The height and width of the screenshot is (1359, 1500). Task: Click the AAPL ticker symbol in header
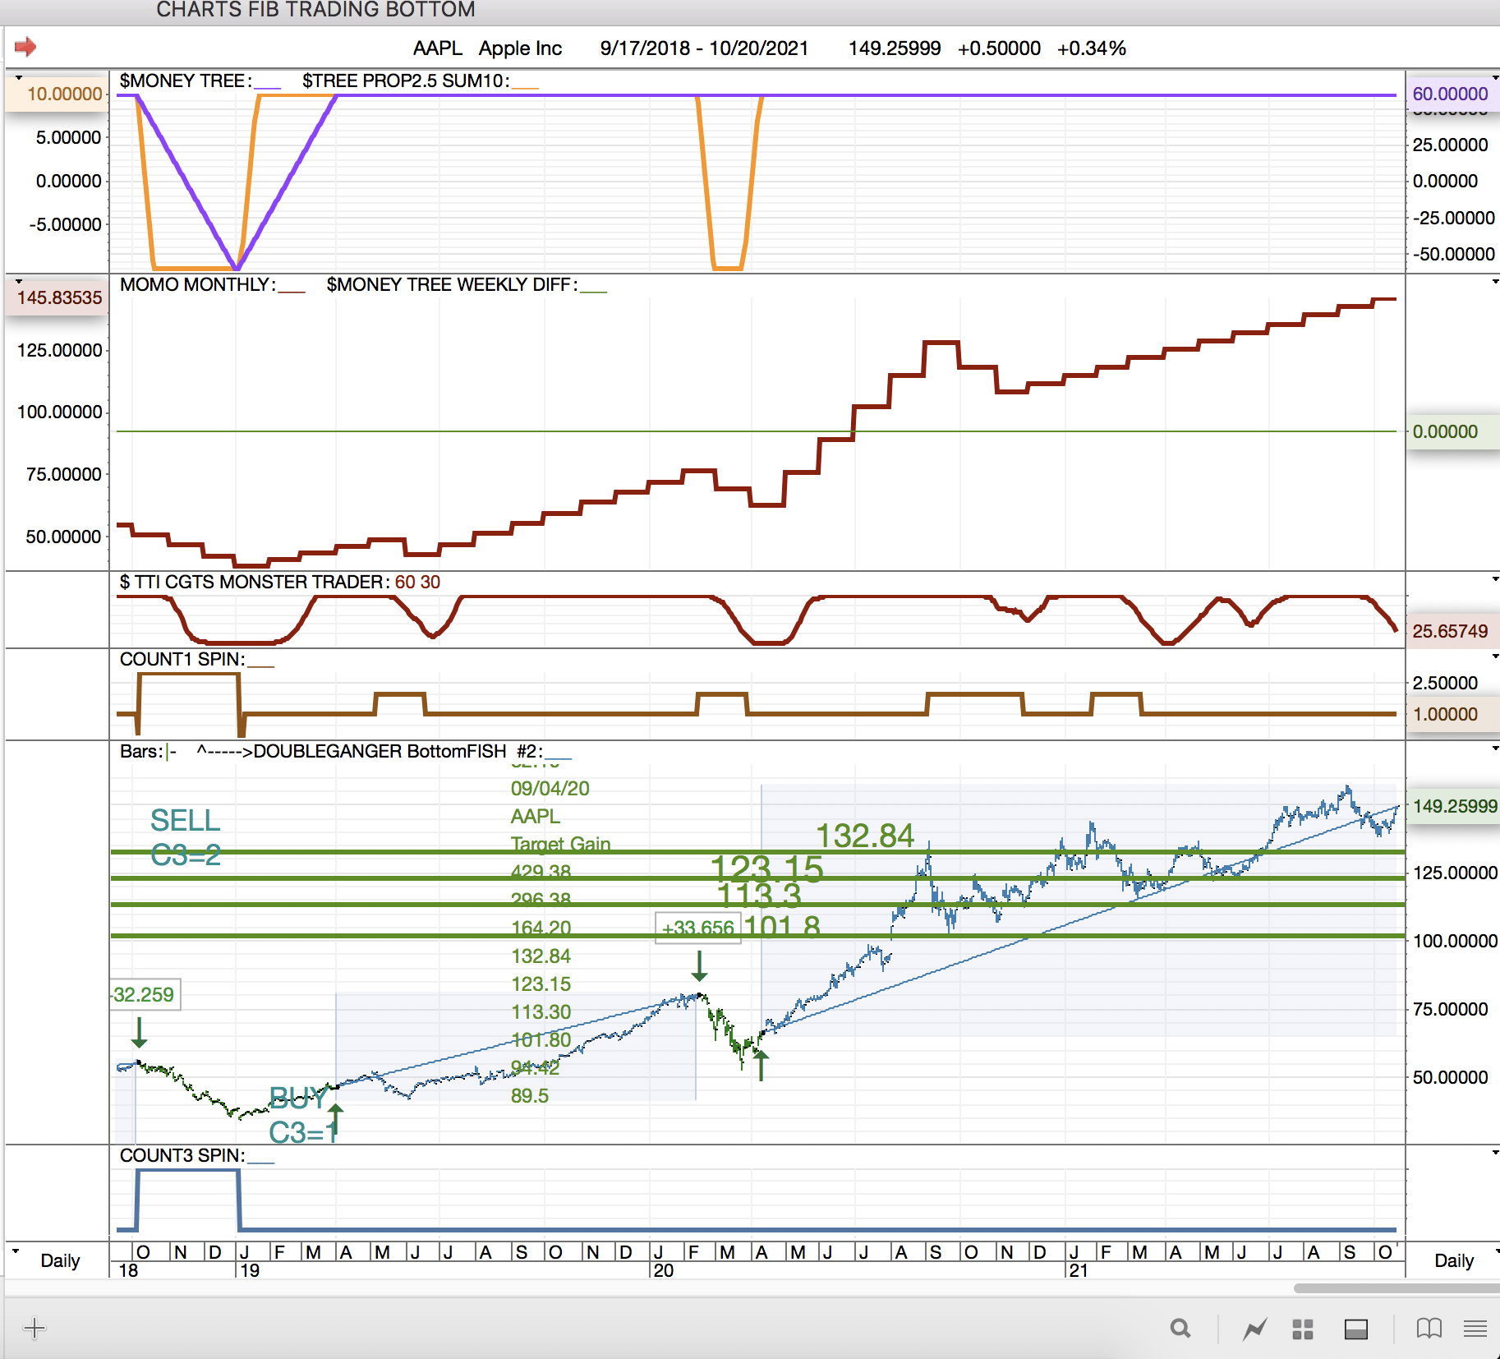pyautogui.click(x=437, y=48)
